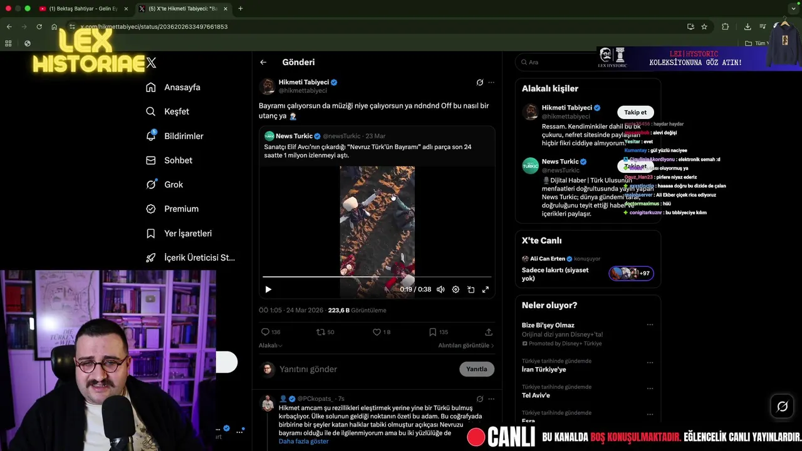Enter fullscreen video mode
The height and width of the screenshot is (451, 802).
(x=485, y=289)
